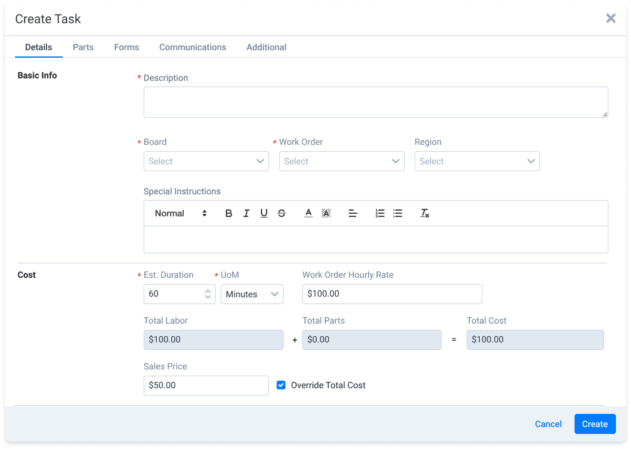This screenshot has width=631, height=449.
Task: Insert a bulleted list
Action: tap(398, 213)
